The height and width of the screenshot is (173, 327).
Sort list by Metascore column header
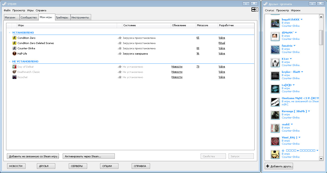(x=207, y=25)
